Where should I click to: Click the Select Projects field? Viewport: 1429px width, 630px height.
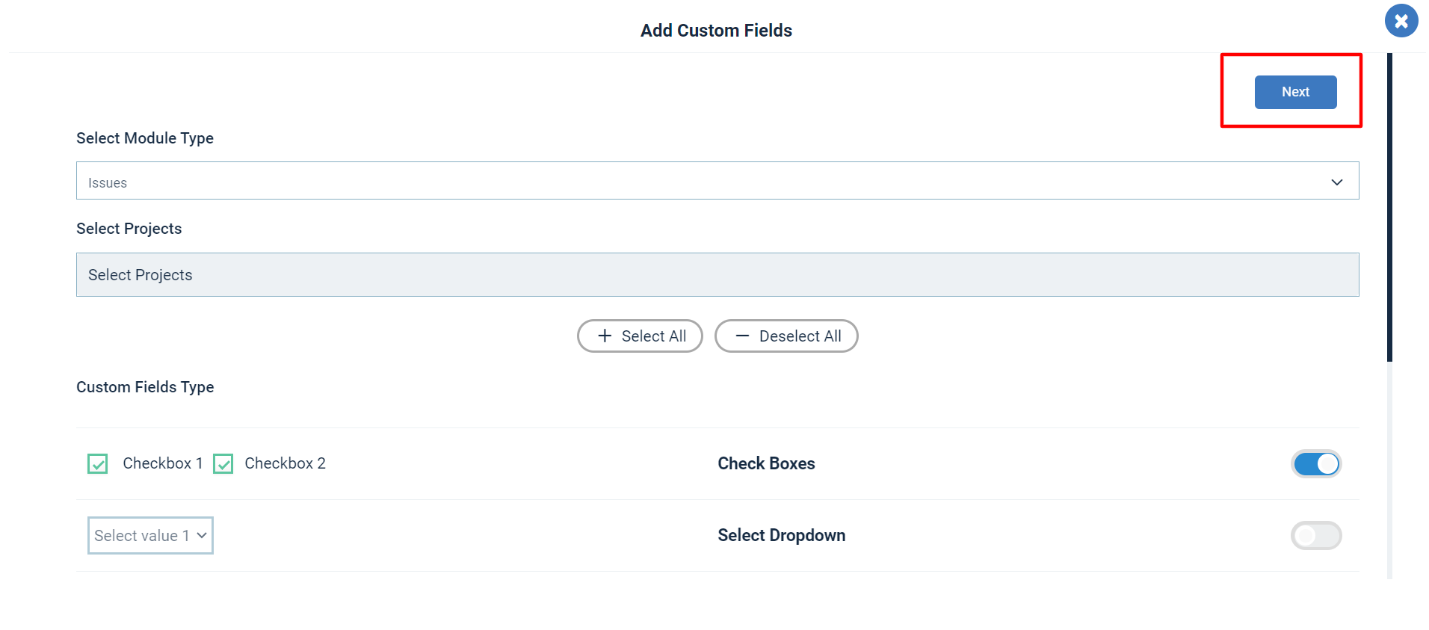pos(717,274)
